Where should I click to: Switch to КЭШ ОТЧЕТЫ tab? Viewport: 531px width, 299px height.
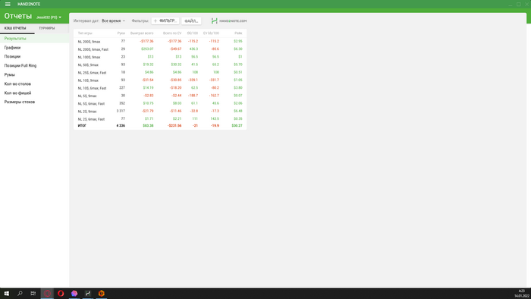click(15, 28)
